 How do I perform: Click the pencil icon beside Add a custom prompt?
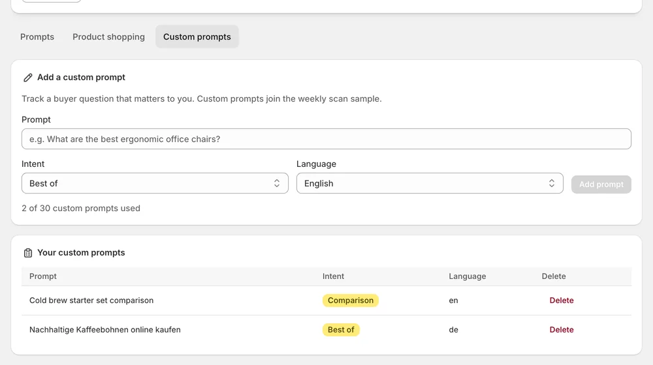[x=28, y=78]
